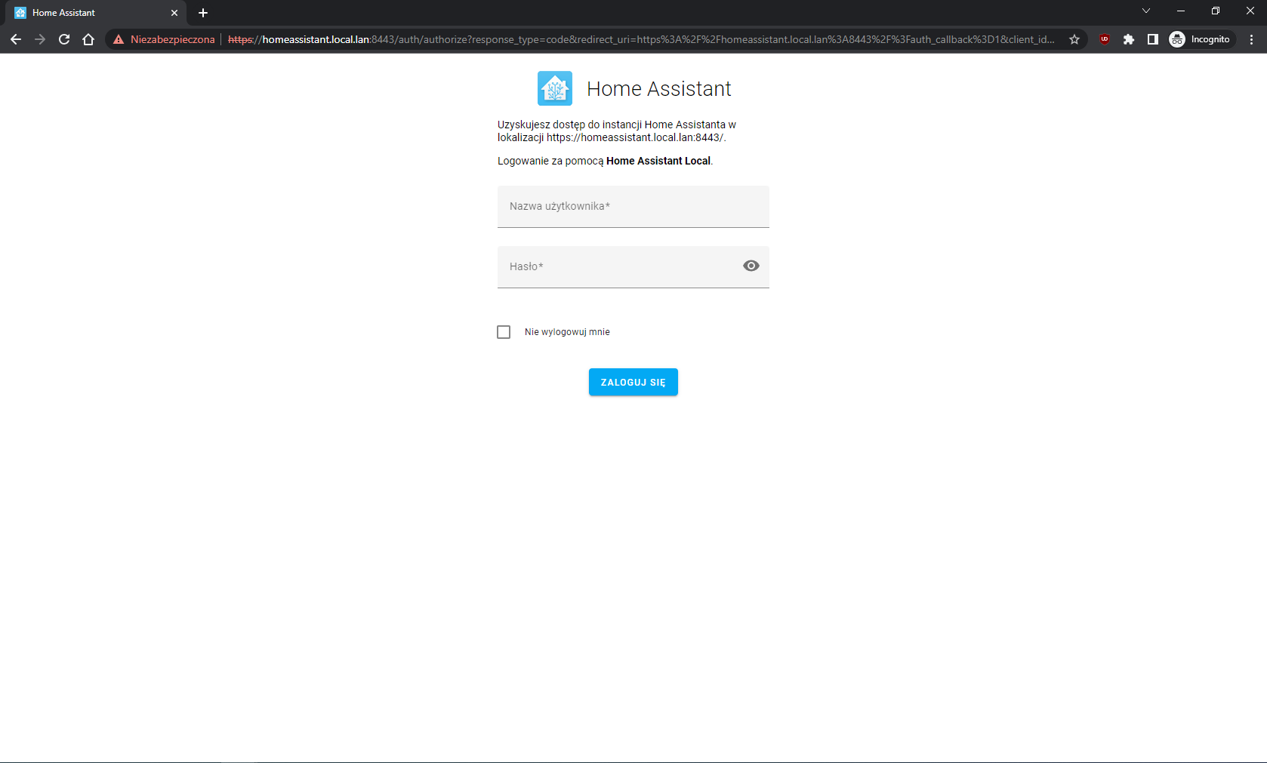Click the URL address bar text
The height and width of the screenshot is (763, 1267).
click(641, 39)
